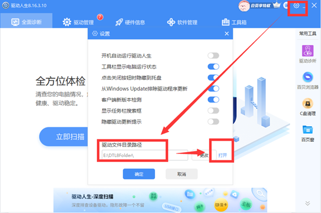Enable 显示任务栏搜索框 toggle

tap(213, 111)
